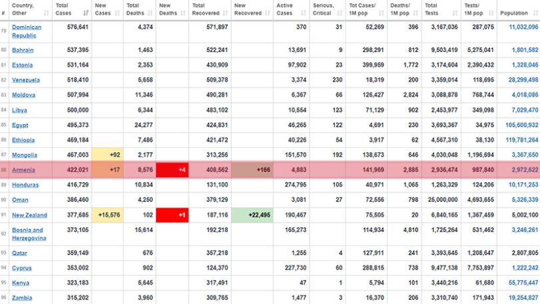Open Libya population 7,029,470 link
This screenshot has width=540, height=304.
tap(525, 110)
